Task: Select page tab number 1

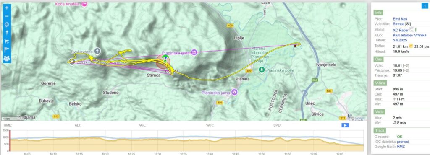Action: 424,6
